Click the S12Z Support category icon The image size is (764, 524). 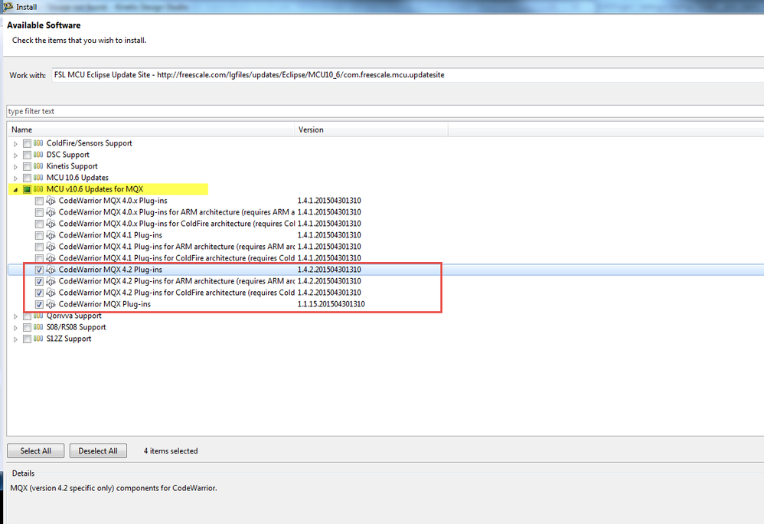38,339
